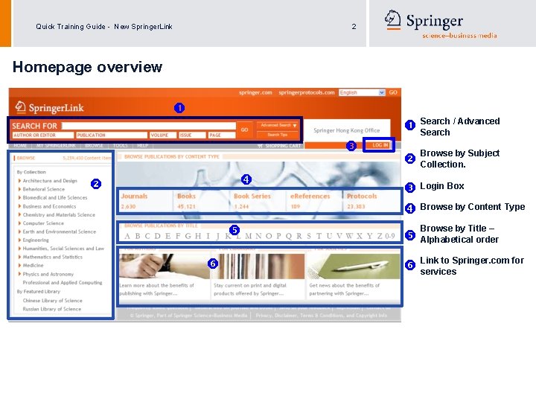Browse titles starting with M

point(248,236)
